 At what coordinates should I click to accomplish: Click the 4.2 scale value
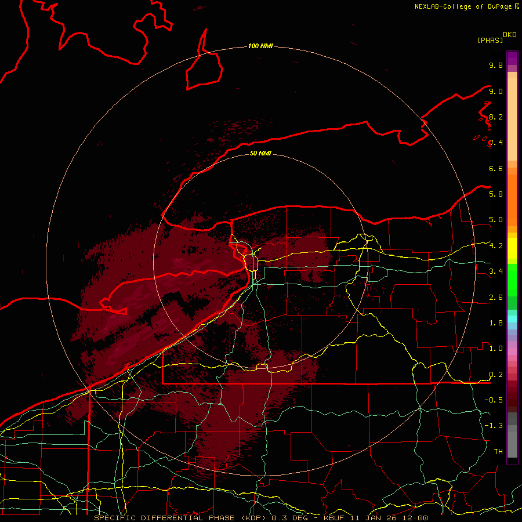(x=496, y=246)
